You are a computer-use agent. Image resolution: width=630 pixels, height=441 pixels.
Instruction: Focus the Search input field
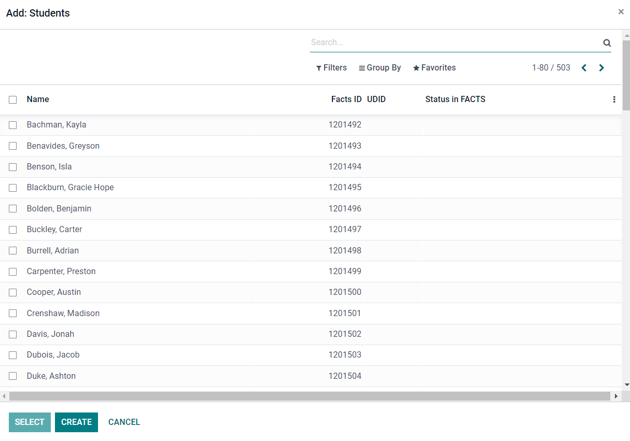(x=455, y=42)
